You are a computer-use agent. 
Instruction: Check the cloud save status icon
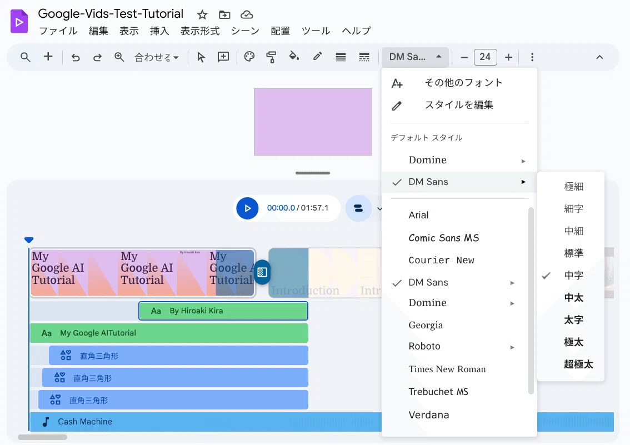click(x=247, y=15)
